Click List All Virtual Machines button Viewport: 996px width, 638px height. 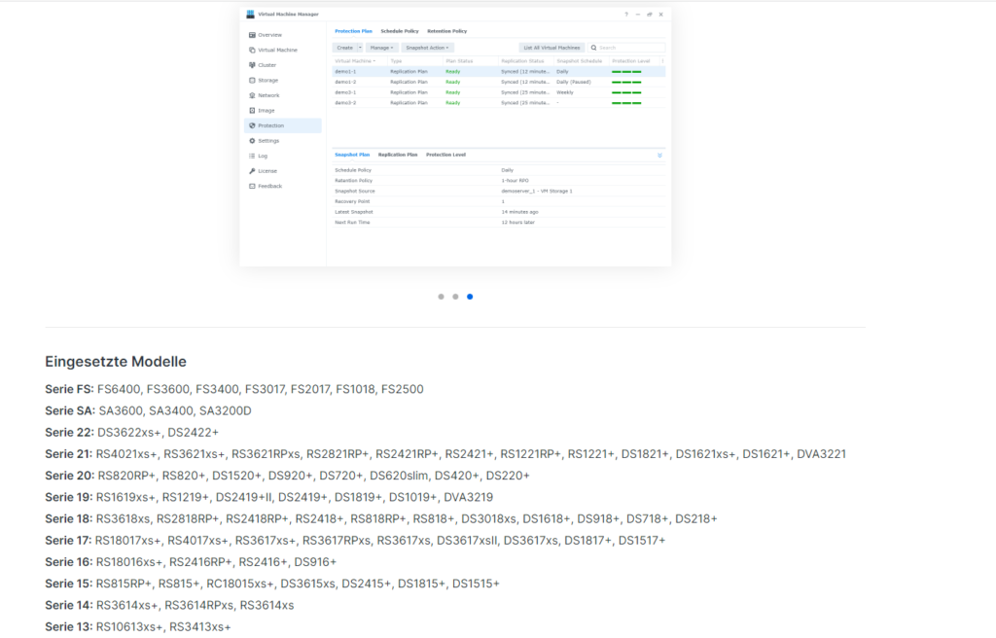click(x=551, y=48)
